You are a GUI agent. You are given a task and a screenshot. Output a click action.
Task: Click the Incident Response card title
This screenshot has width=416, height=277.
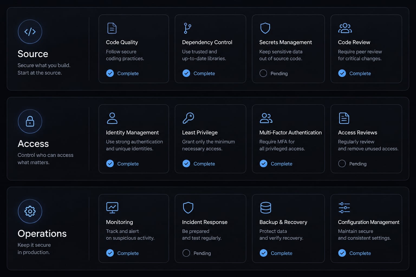coord(205,222)
